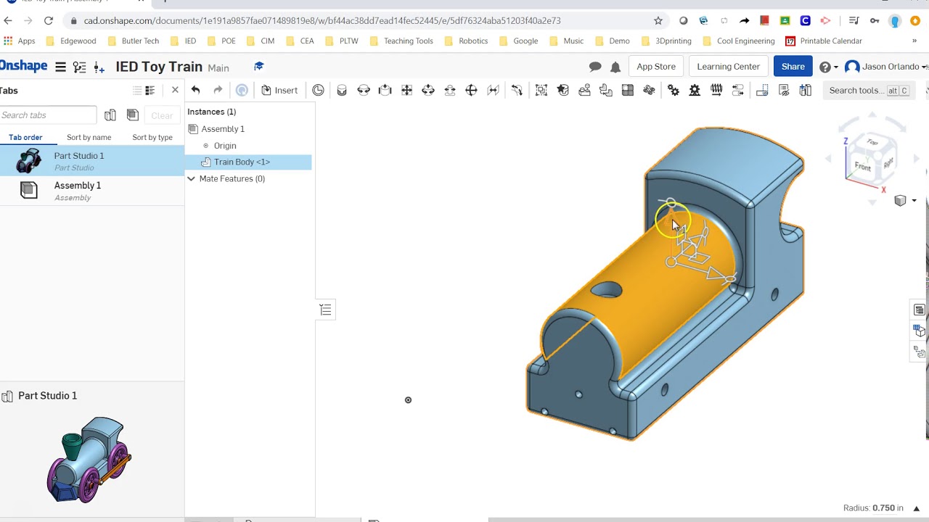Click the Onshape logo
This screenshot has height=522, width=929.
(24, 66)
